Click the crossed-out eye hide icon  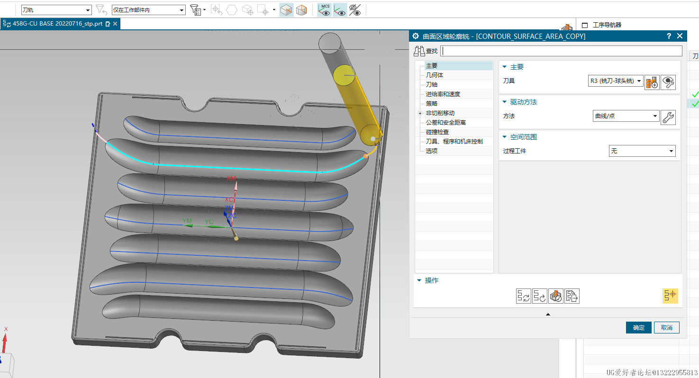tap(354, 10)
